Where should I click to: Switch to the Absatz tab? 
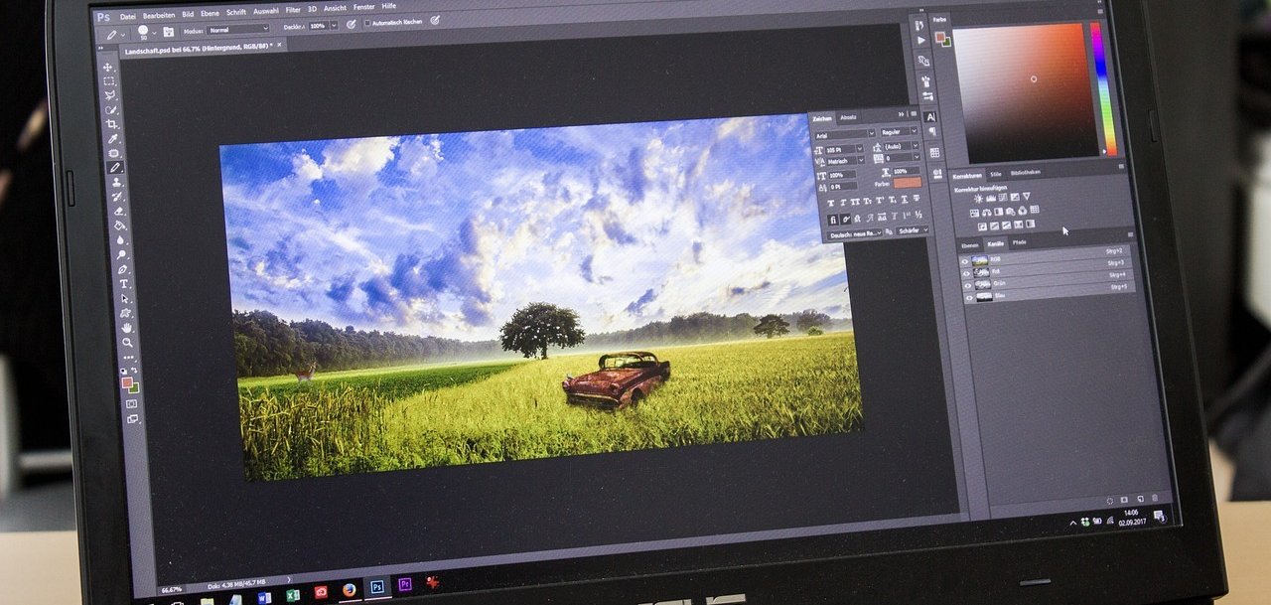point(848,117)
